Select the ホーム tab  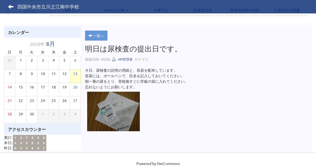pos(29,11)
